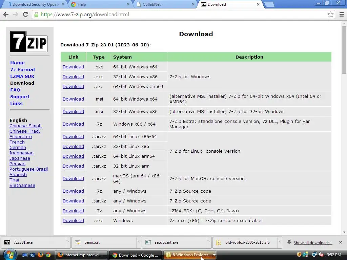347x260 pixels.
Task: Download .exe for 64-bit Windows arm64
Action: point(73,86)
